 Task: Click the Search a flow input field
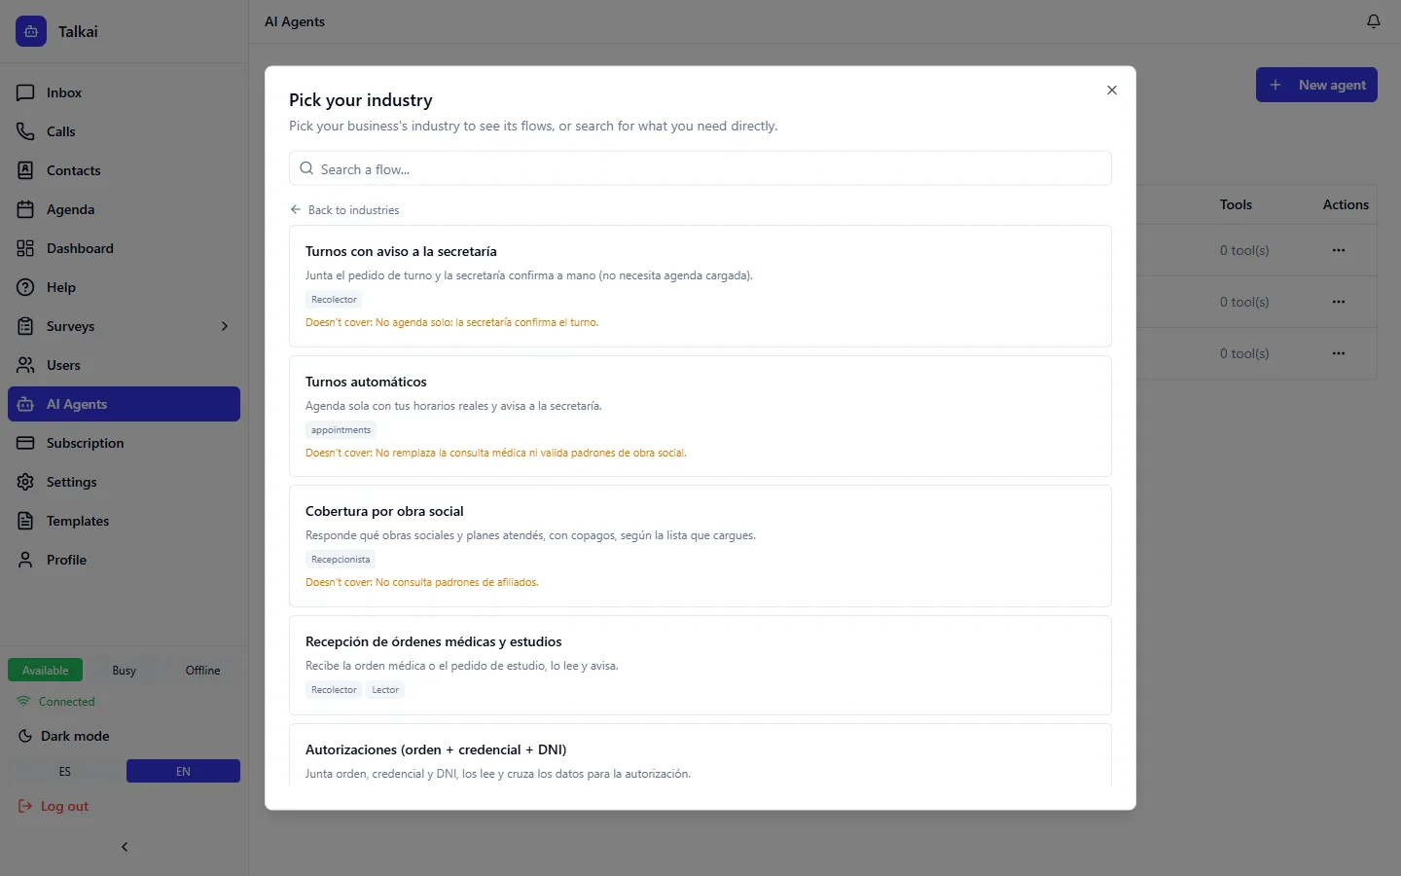pos(700,168)
